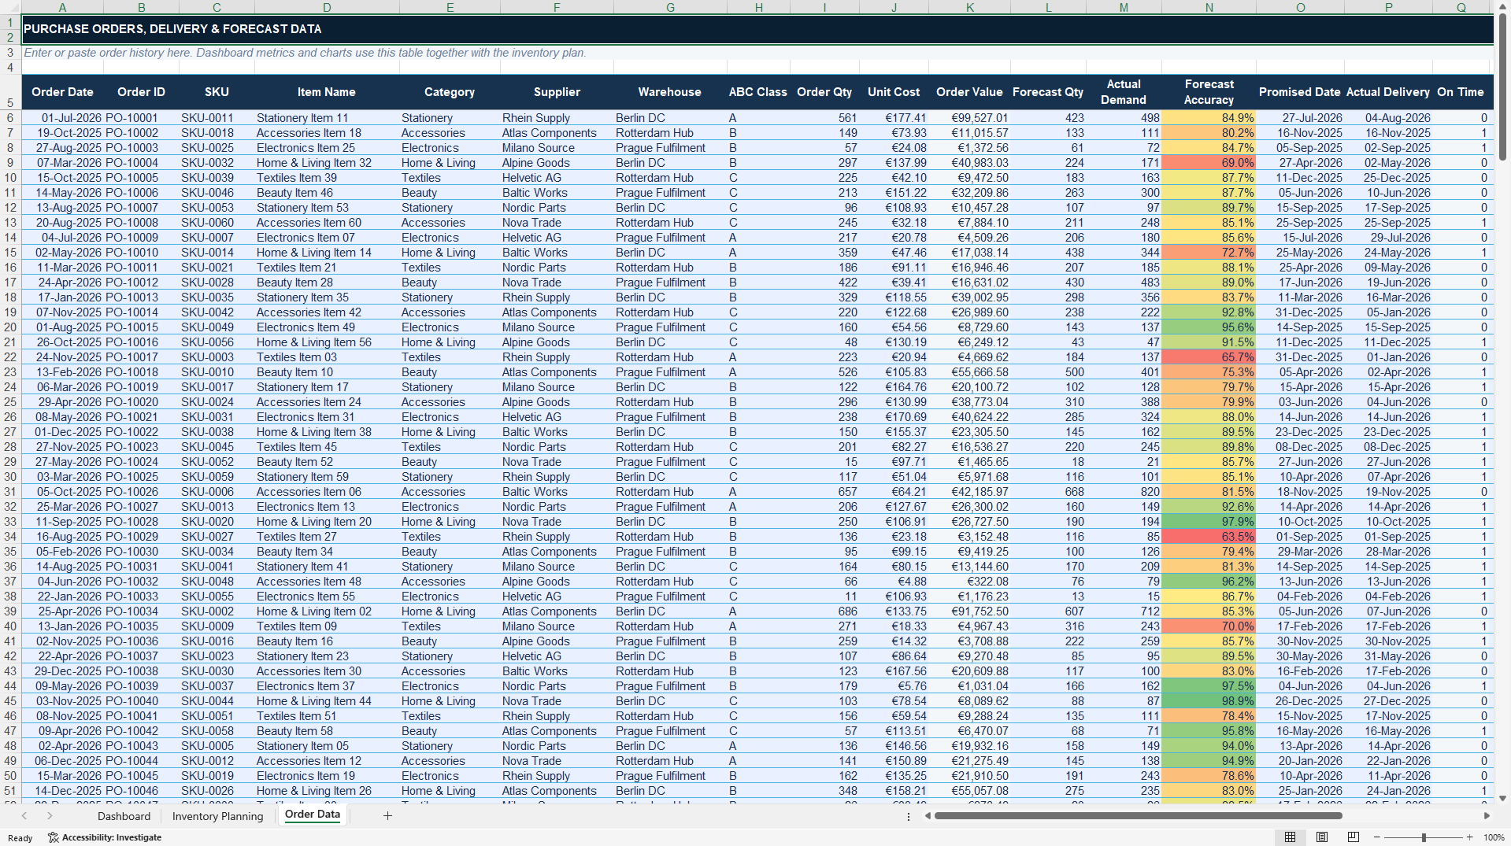
Task: Click the horizontal scroll left arrow
Action: (x=928, y=816)
